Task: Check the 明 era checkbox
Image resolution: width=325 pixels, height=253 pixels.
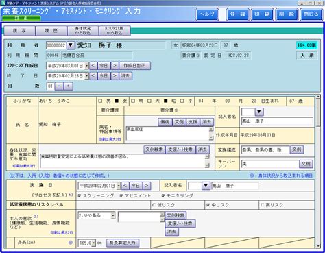Action: click(x=133, y=101)
